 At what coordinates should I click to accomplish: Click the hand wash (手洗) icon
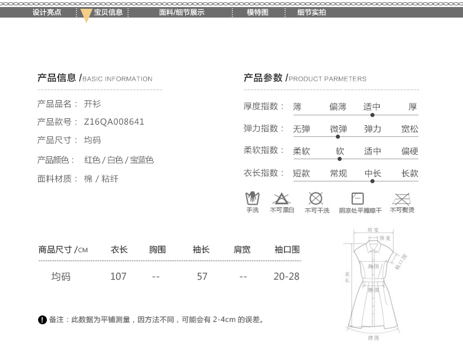tap(252, 198)
